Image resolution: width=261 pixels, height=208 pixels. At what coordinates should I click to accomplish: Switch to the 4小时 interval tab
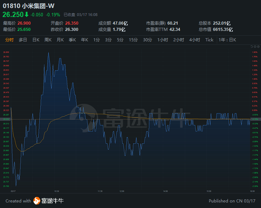click(x=195, y=40)
